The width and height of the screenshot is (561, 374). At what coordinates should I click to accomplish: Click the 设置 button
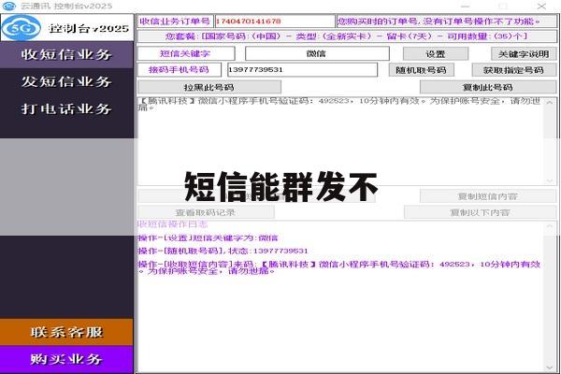[x=436, y=54]
